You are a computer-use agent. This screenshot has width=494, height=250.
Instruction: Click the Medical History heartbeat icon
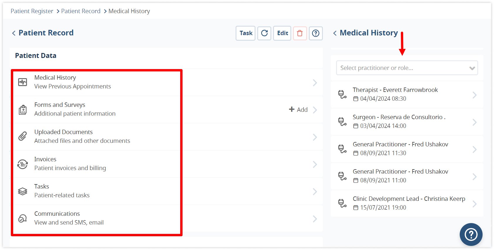point(23,82)
